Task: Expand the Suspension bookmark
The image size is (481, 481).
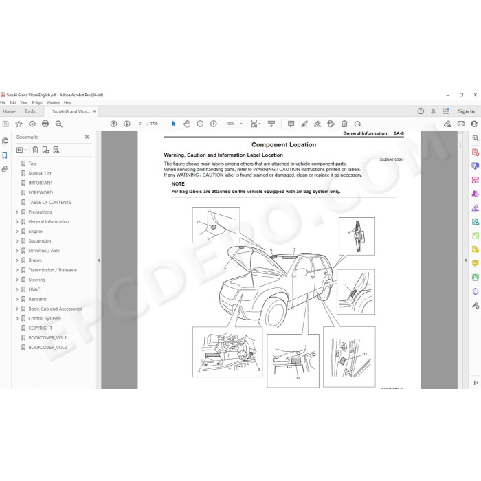Action: point(17,241)
